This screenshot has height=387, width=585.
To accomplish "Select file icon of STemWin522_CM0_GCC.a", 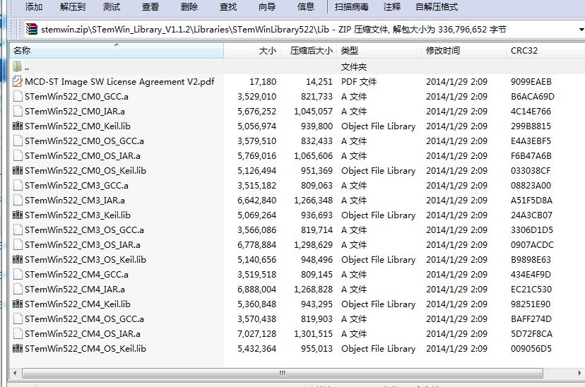I will coord(18,96).
